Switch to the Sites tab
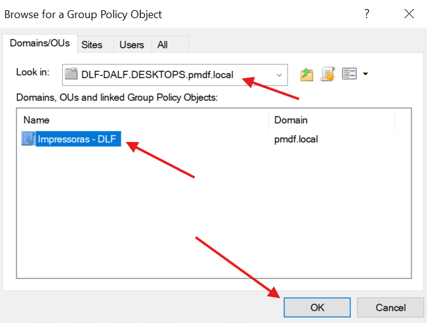The height and width of the screenshot is (323, 427). tap(92, 45)
